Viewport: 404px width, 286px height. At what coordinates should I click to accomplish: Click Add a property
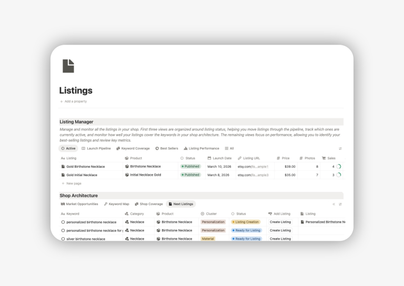click(x=74, y=101)
